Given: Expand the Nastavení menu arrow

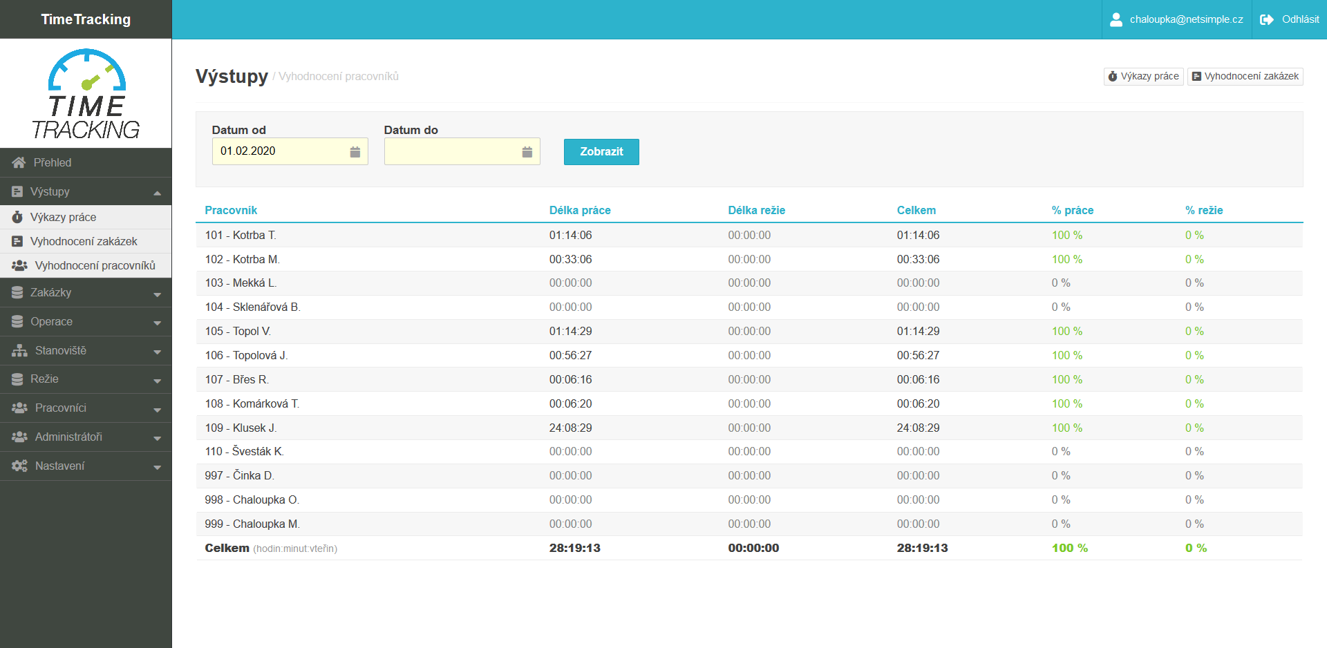Looking at the screenshot, I should pyautogui.click(x=157, y=468).
